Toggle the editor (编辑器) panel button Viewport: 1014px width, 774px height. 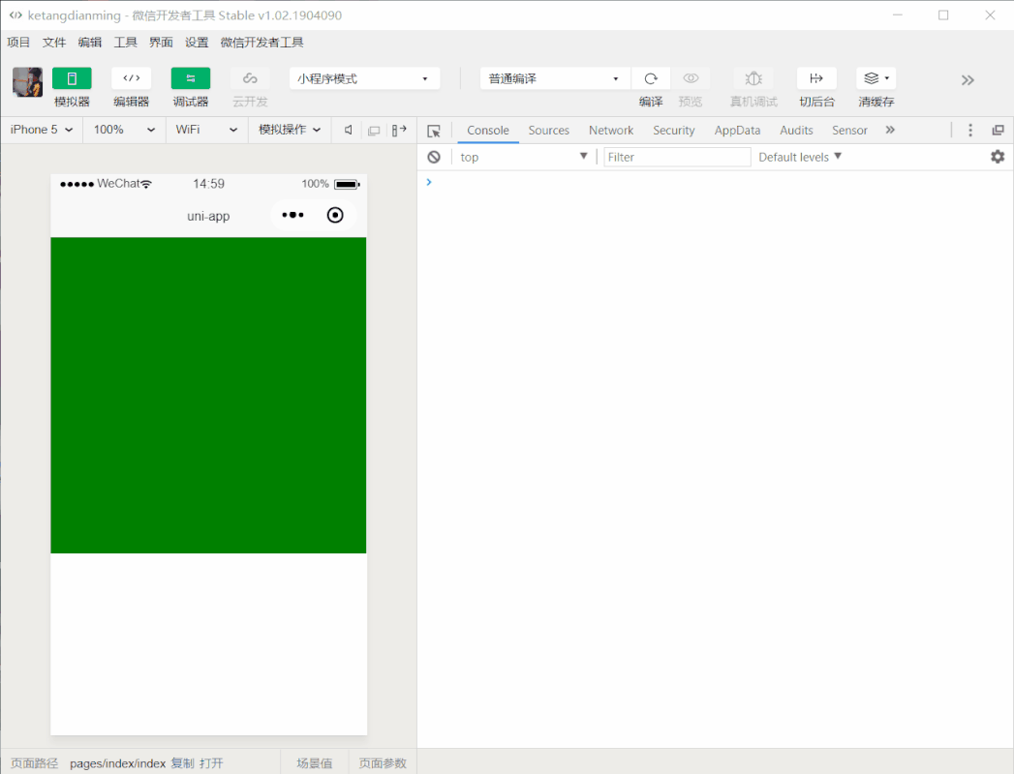[x=132, y=78]
